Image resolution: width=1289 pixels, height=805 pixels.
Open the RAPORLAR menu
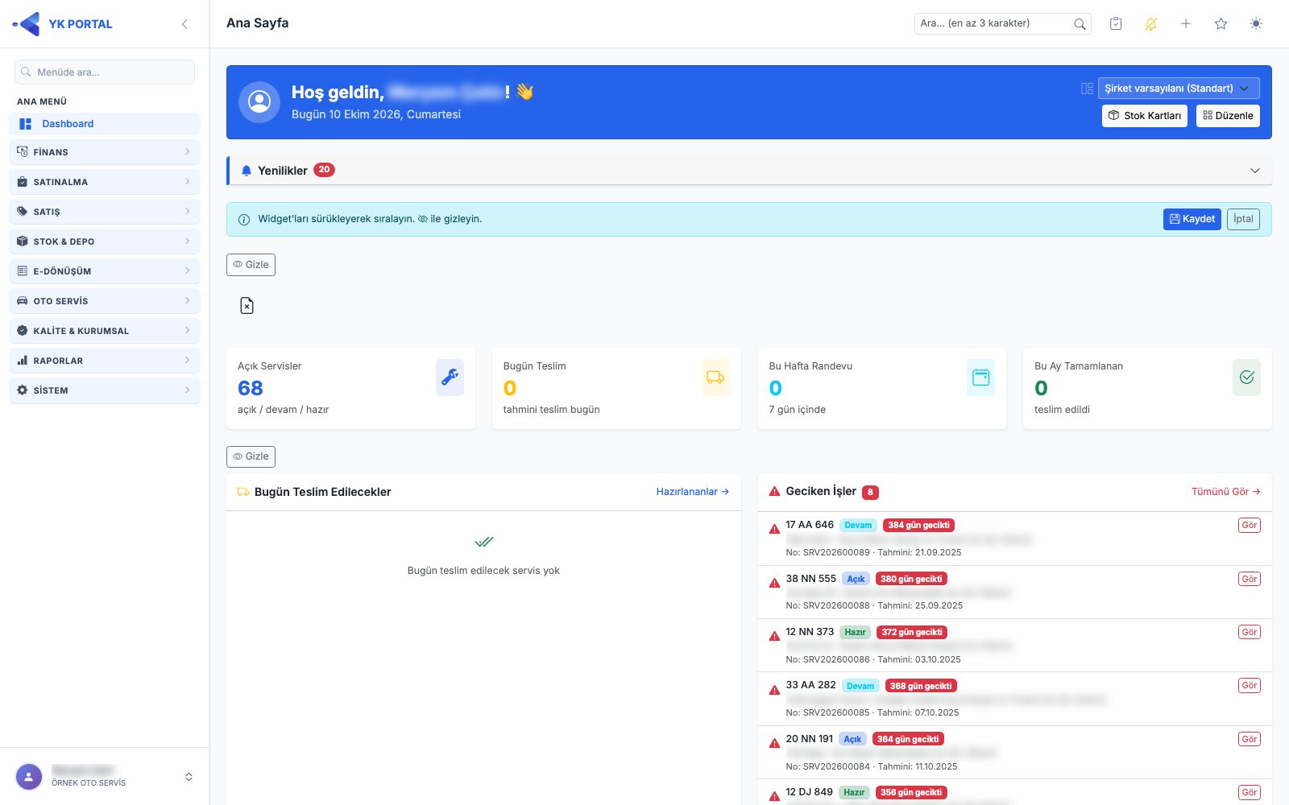point(105,361)
